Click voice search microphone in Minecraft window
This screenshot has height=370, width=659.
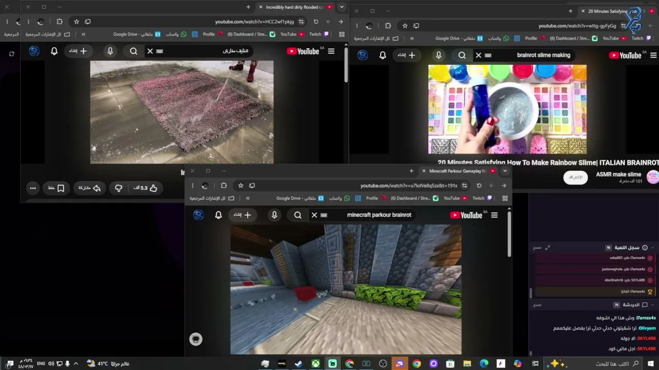pos(274,215)
